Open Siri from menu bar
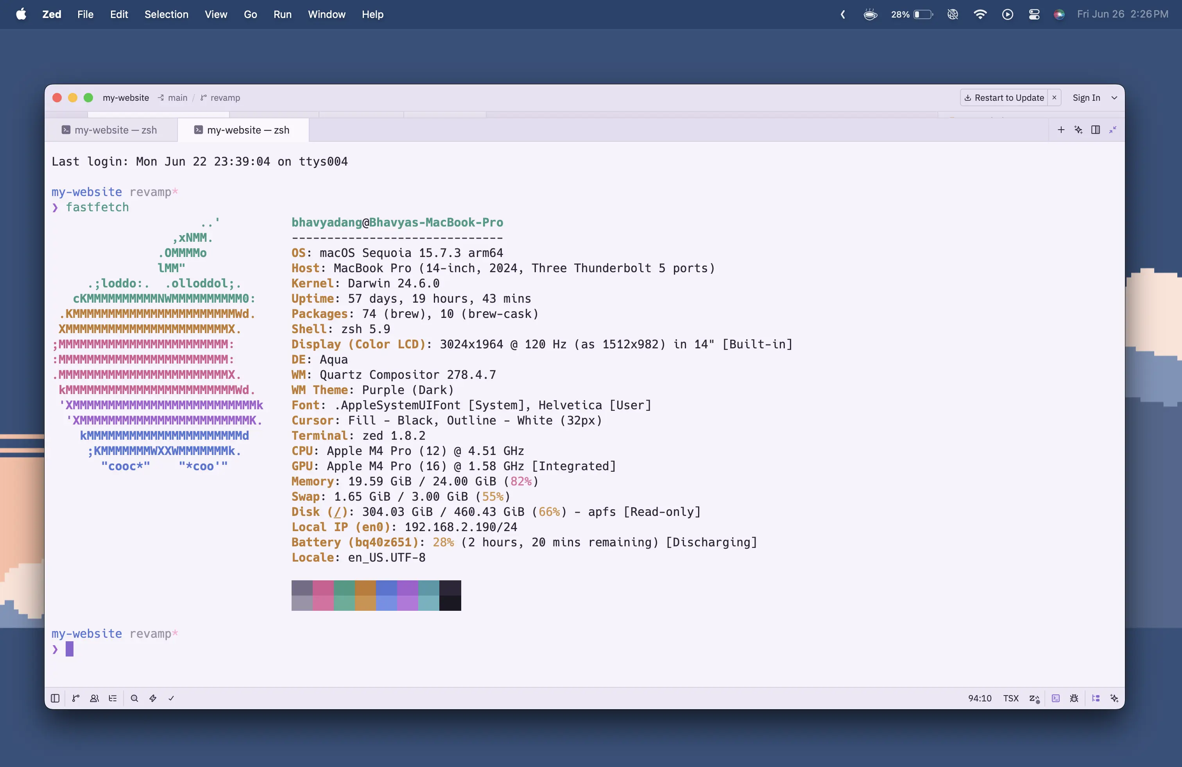 1059,14
